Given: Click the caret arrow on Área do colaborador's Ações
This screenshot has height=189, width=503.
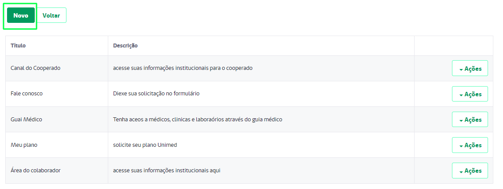Looking at the screenshot, I should point(461,171).
